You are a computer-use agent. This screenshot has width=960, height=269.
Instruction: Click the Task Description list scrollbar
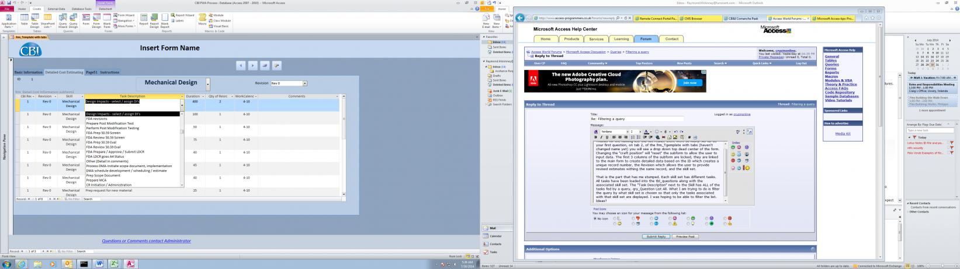(x=182, y=149)
